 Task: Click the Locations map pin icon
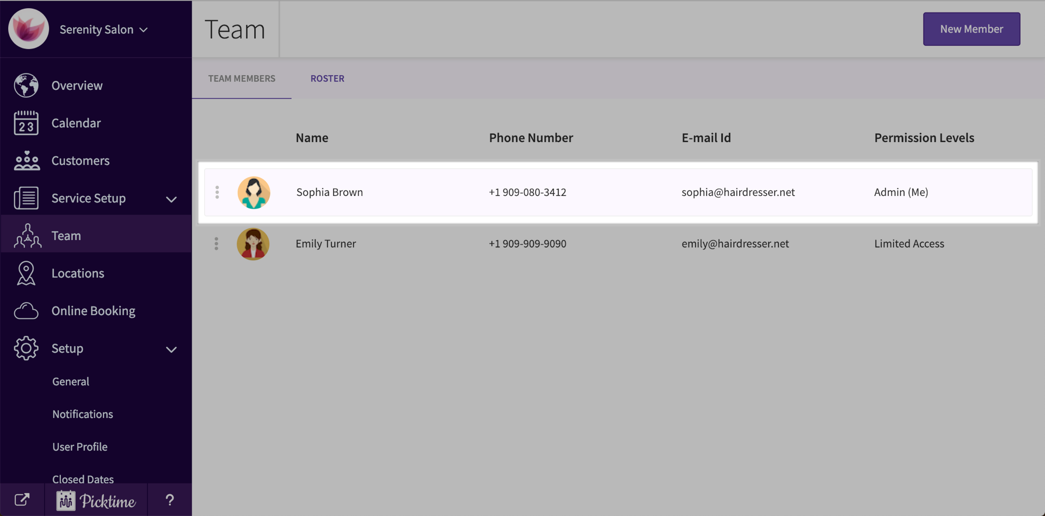[26, 273]
